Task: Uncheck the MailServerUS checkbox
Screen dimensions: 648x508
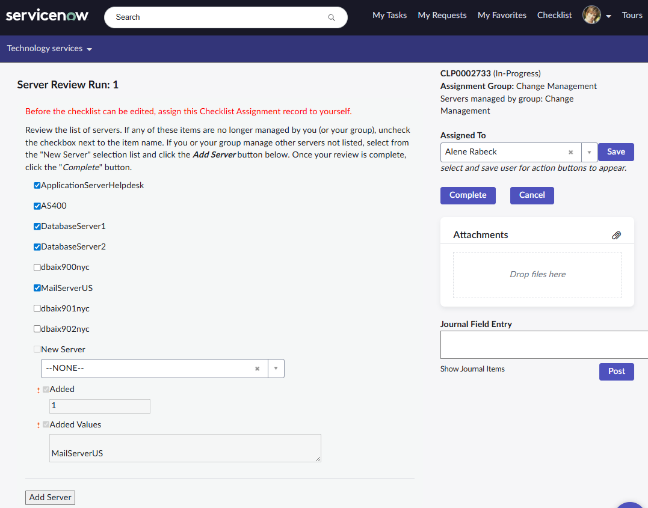Action: point(37,288)
